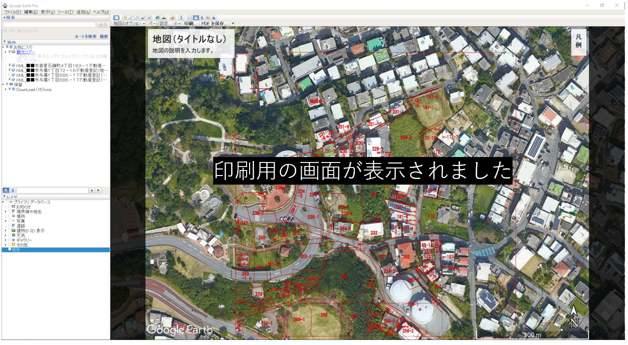The image size is (628, 345).
Task: Open the 表示(V) menu
Action: [48, 12]
